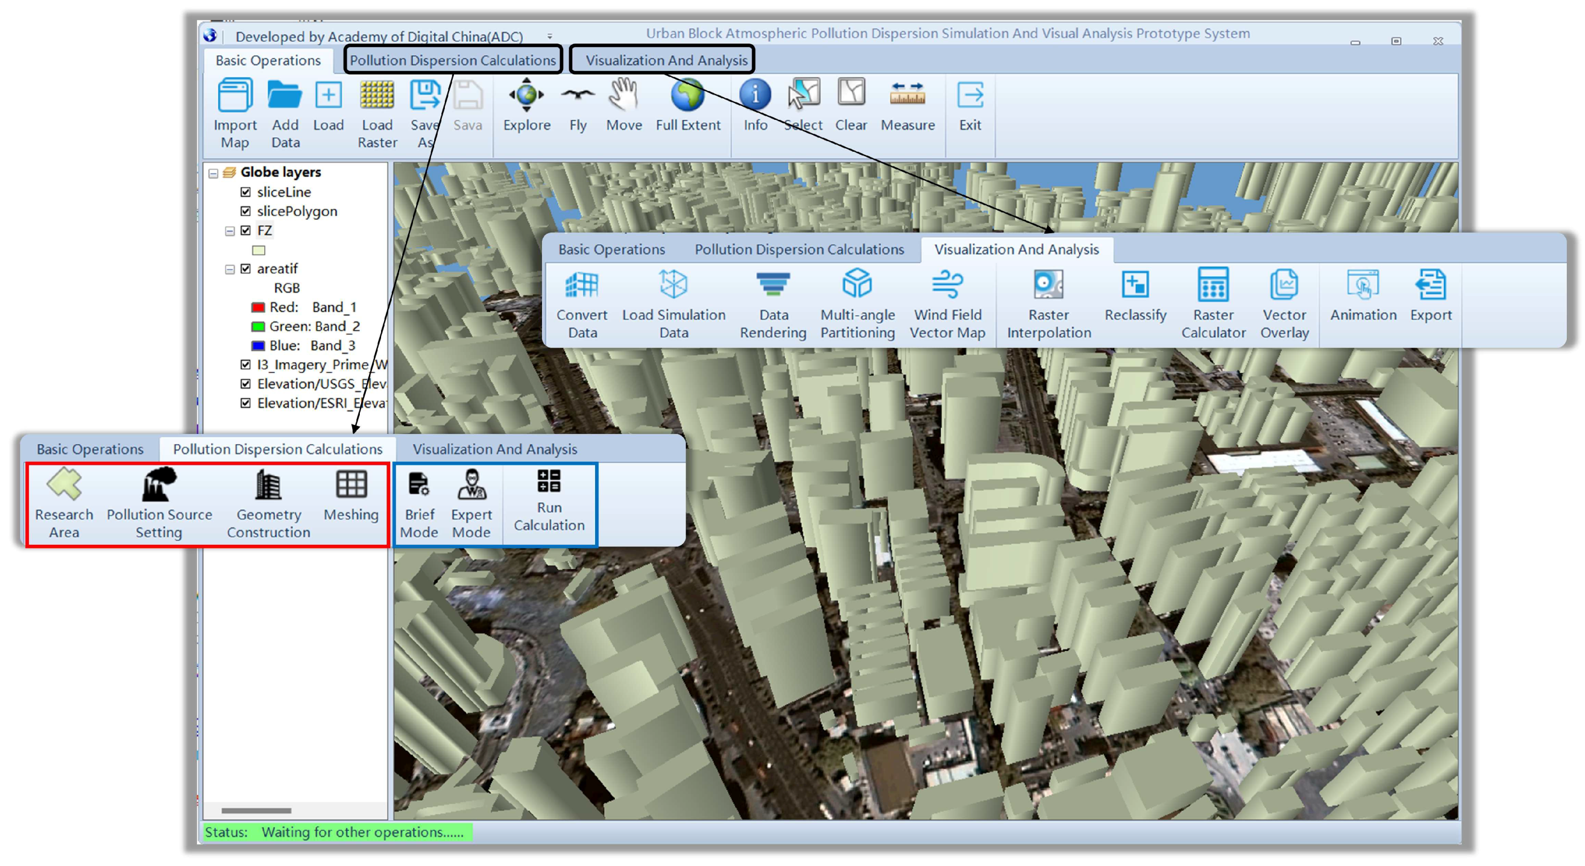Collapse the FZ layer node
1585x866 pixels.
(x=230, y=231)
